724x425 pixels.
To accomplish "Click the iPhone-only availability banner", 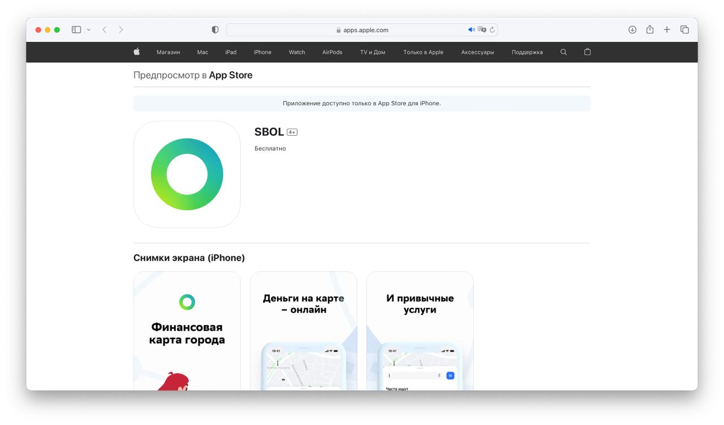I will pos(362,103).
